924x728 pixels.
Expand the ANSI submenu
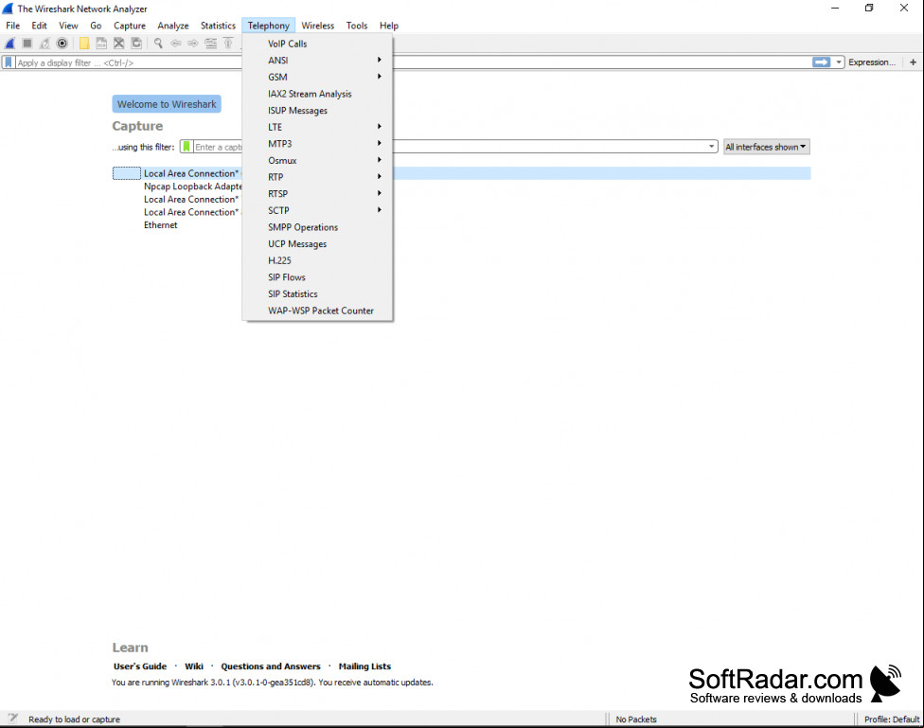tap(318, 61)
